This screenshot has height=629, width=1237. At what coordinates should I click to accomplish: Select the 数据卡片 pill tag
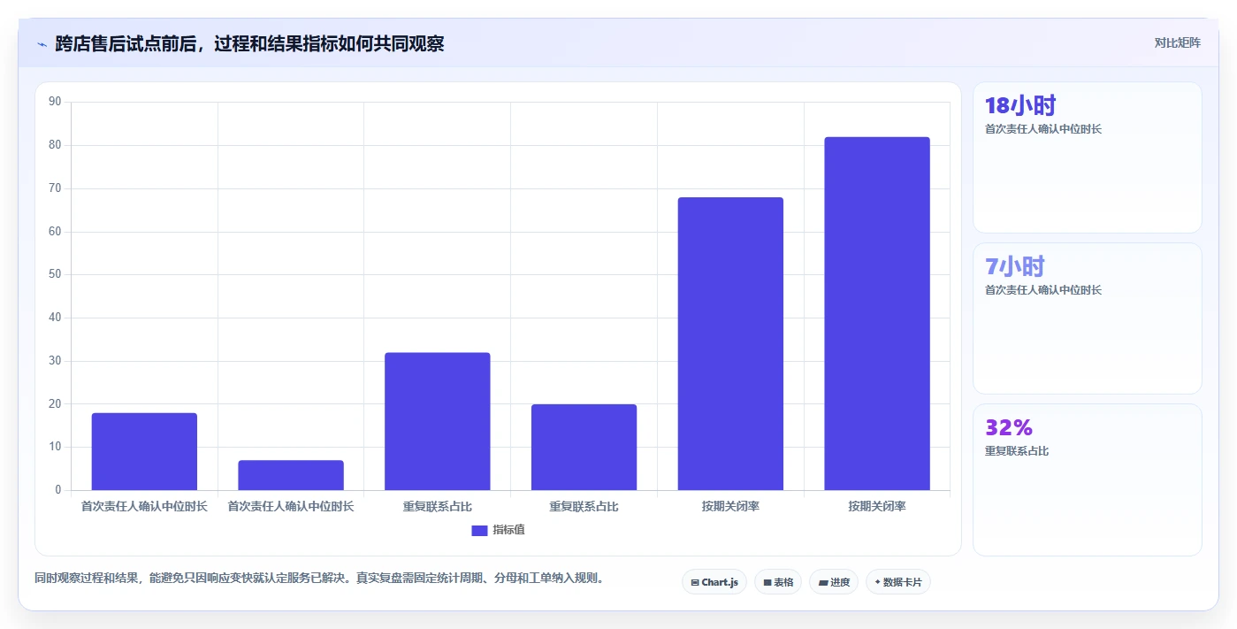pyautogui.click(x=898, y=582)
